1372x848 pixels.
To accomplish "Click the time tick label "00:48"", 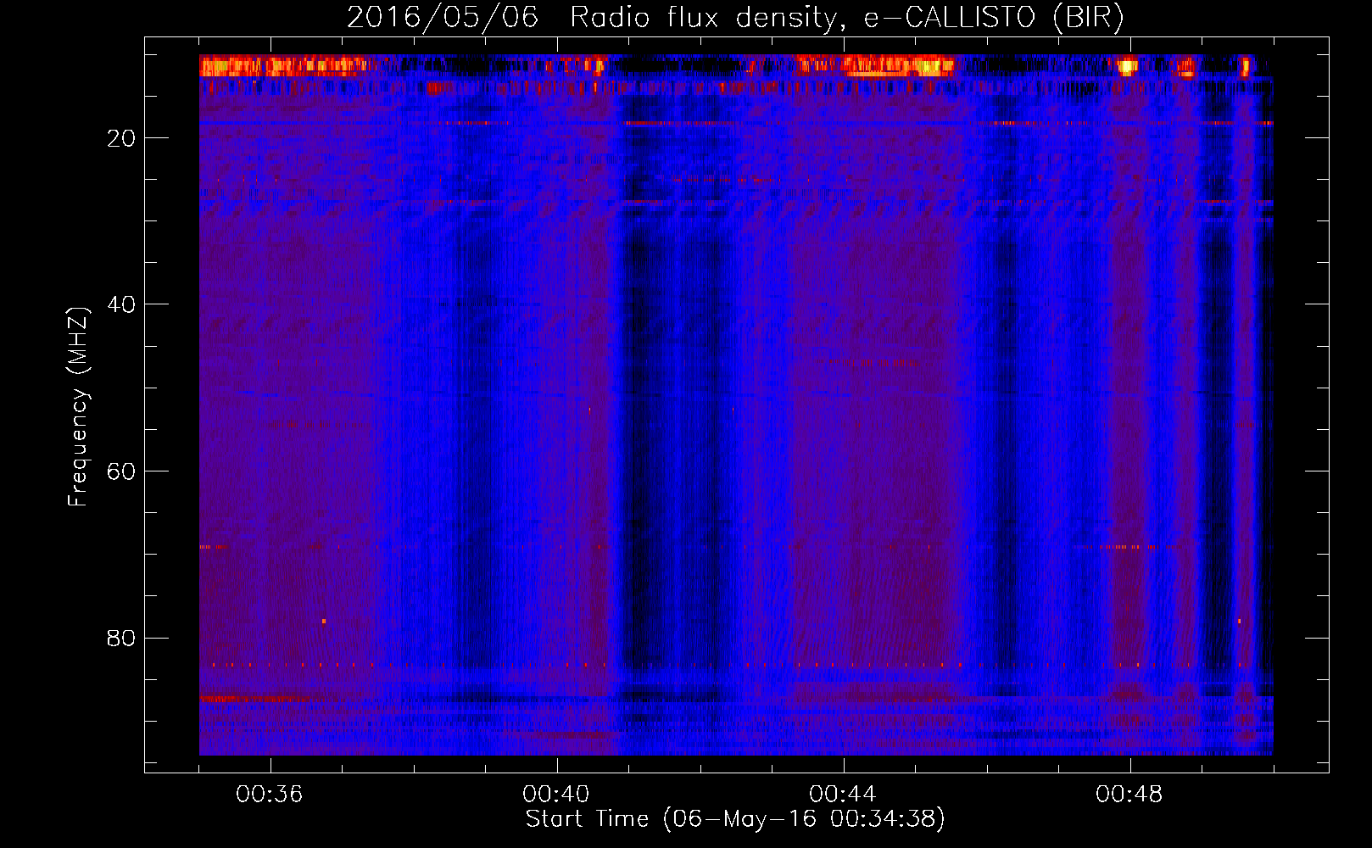I will (x=1129, y=795).
